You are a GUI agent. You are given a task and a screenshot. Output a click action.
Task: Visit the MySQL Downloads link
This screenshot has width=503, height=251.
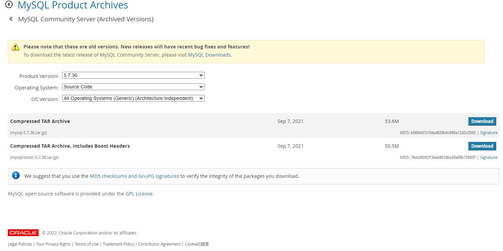209,55
